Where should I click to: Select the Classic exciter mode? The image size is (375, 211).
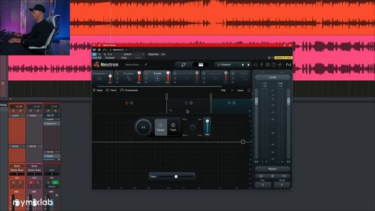pos(161,127)
